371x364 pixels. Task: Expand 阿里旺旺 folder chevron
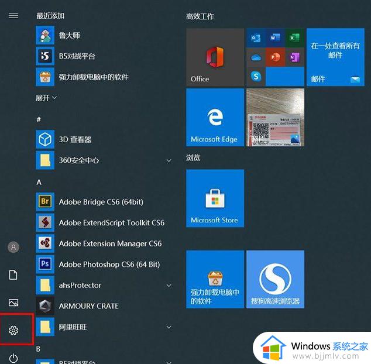(x=169, y=327)
